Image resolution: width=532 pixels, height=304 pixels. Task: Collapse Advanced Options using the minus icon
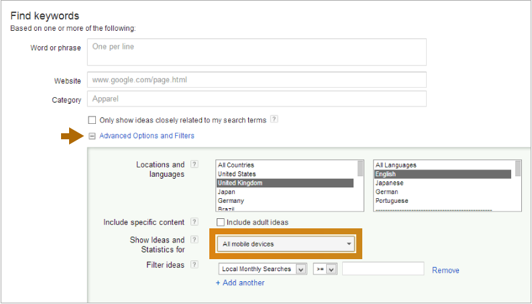tap(92, 136)
